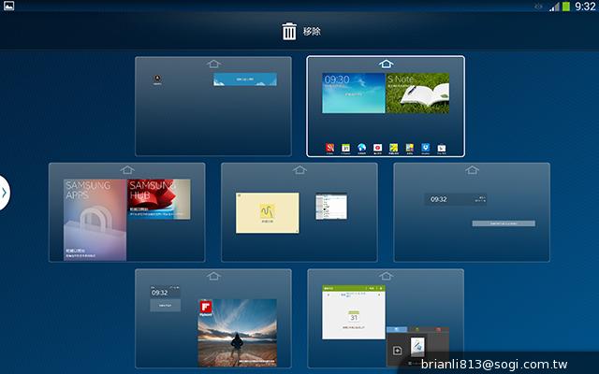Tap the trash can remove icon
The height and width of the screenshot is (374, 599).
tap(289, 31)
